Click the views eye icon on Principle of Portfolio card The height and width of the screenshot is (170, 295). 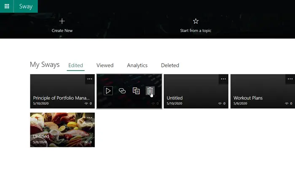[86, 104]
